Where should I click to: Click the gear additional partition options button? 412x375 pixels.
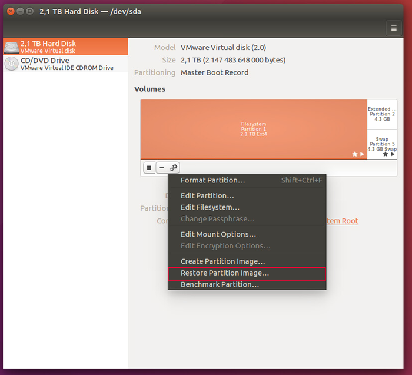click(x=174, y=168)
